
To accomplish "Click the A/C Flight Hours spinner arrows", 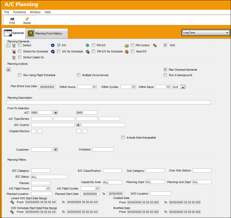I will coord(48,188).
